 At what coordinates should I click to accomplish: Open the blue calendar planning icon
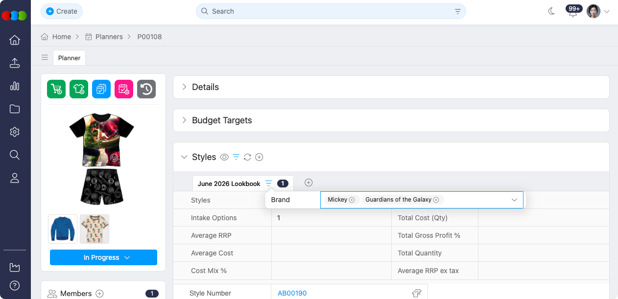click(101, 89)
